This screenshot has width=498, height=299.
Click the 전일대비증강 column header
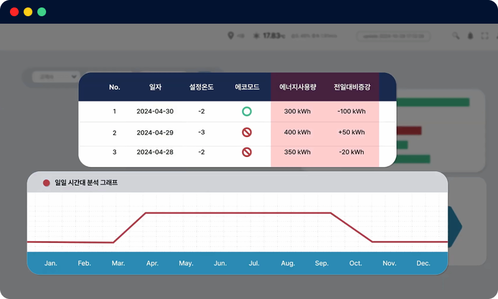point(352,87)
